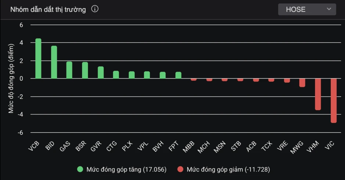The width and height of the screenshot is (345, 180).
Task: Select the VPL green bar
Action: click(x=147, y=75)
